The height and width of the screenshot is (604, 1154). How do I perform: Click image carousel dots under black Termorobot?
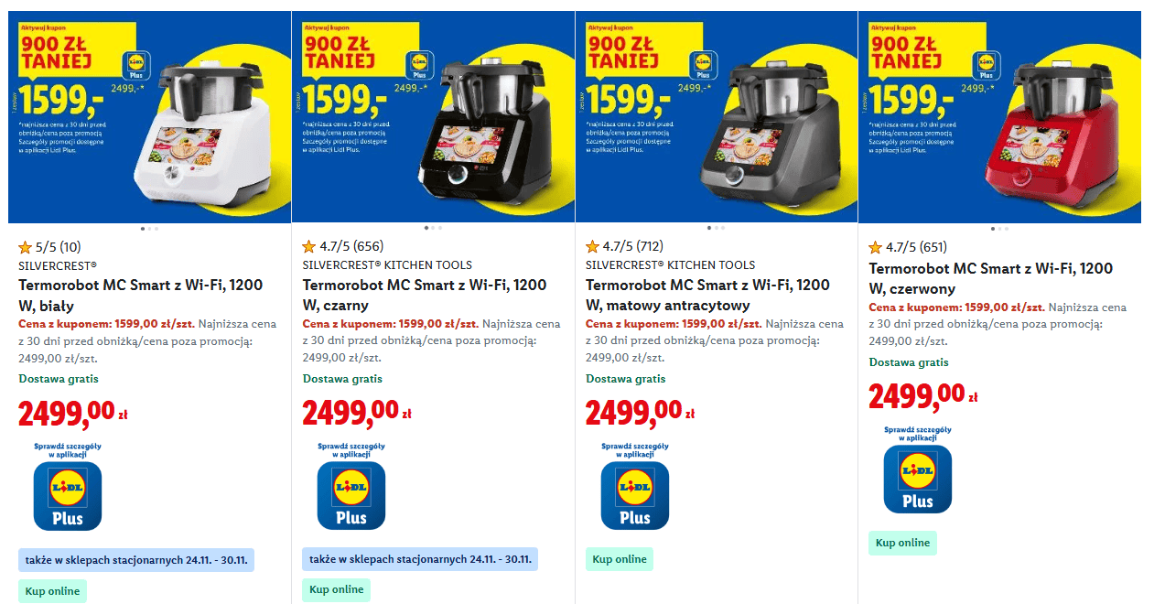[x=434, y=228]
